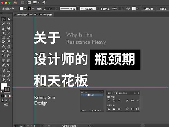Open the stroke color dropdown in control bar
Screen dimensions: 169x127
[x=33, y=9]
